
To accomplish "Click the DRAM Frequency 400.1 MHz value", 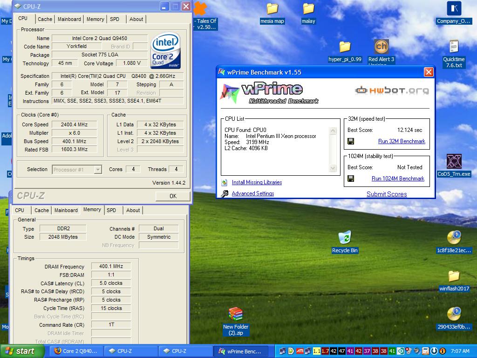I will coord(111,266).
